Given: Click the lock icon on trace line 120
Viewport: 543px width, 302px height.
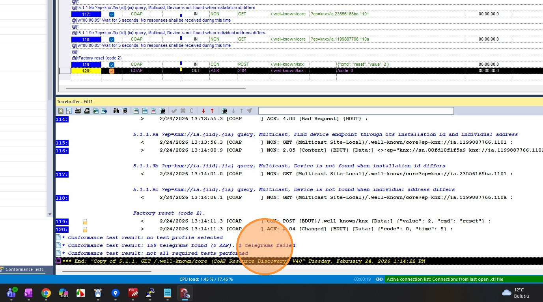Looking at the screenshot, I should 85,230.
